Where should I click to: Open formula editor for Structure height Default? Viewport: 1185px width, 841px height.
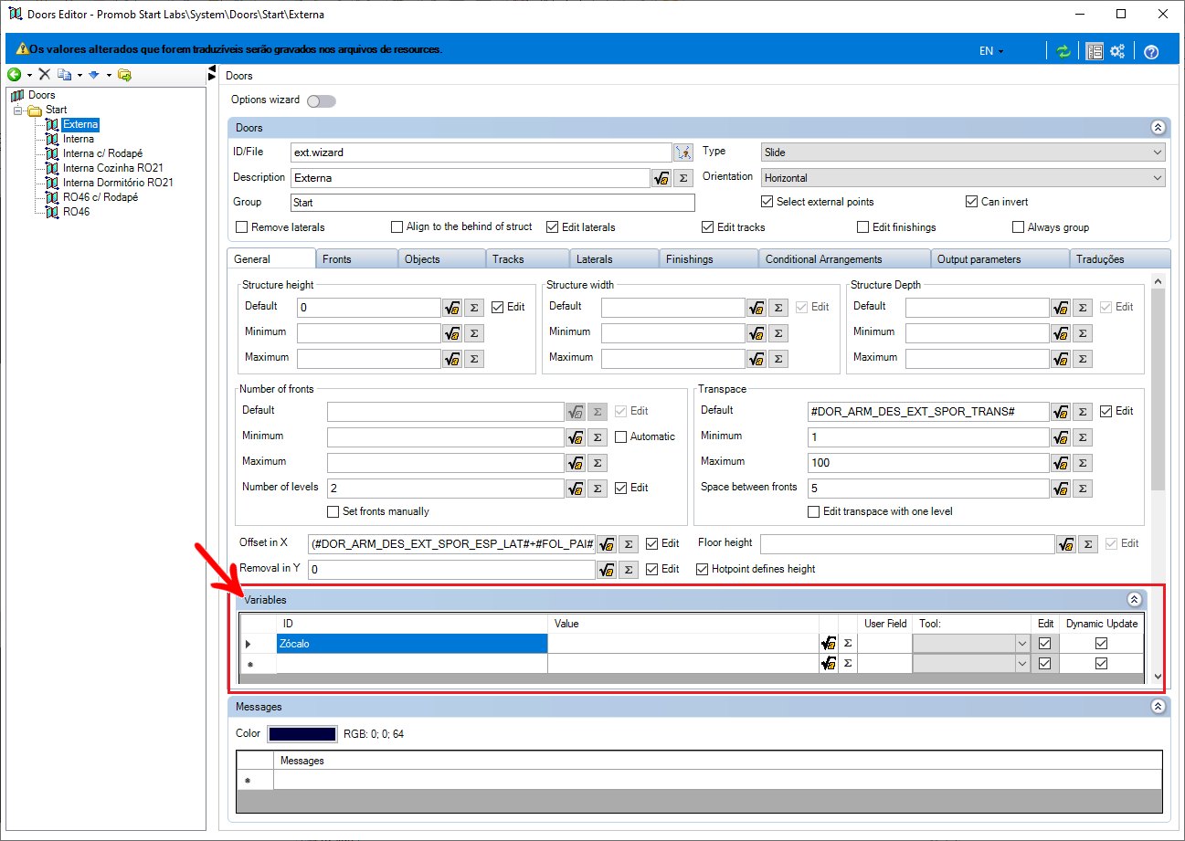(452, 308)
